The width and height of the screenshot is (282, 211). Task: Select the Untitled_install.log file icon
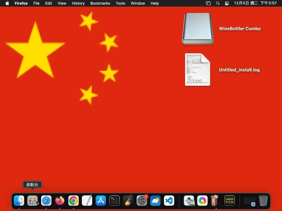(x=197, y=70)
